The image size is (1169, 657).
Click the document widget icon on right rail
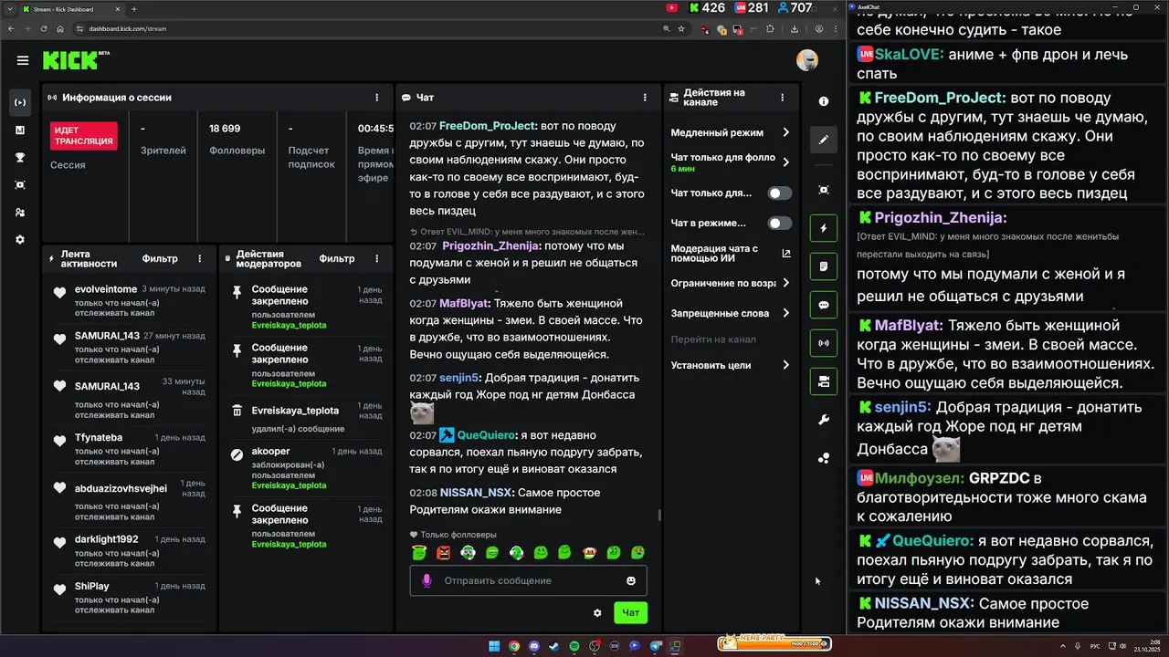[x=824, y=266]
